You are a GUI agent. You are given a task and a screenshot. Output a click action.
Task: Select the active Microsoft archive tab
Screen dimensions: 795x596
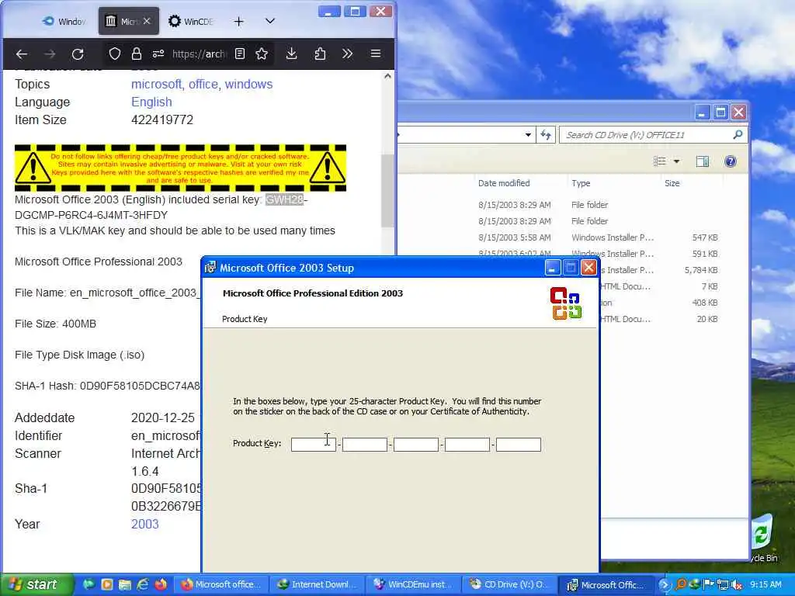[x=129, y=21]
